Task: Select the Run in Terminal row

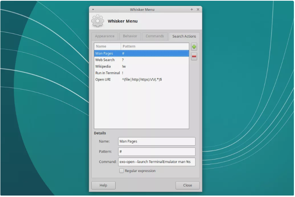Action: point(141,73)
